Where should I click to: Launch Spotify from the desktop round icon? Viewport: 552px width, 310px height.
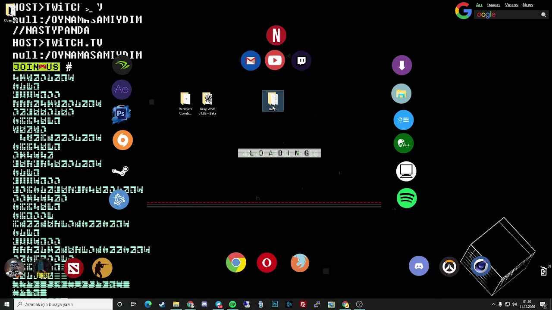(x=407, y=198)
